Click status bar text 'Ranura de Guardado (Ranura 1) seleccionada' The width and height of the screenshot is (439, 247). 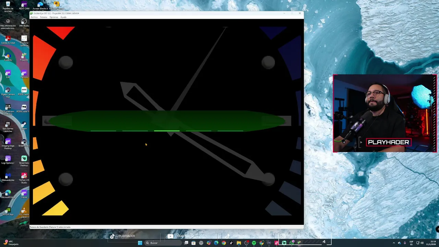point(50,227)
